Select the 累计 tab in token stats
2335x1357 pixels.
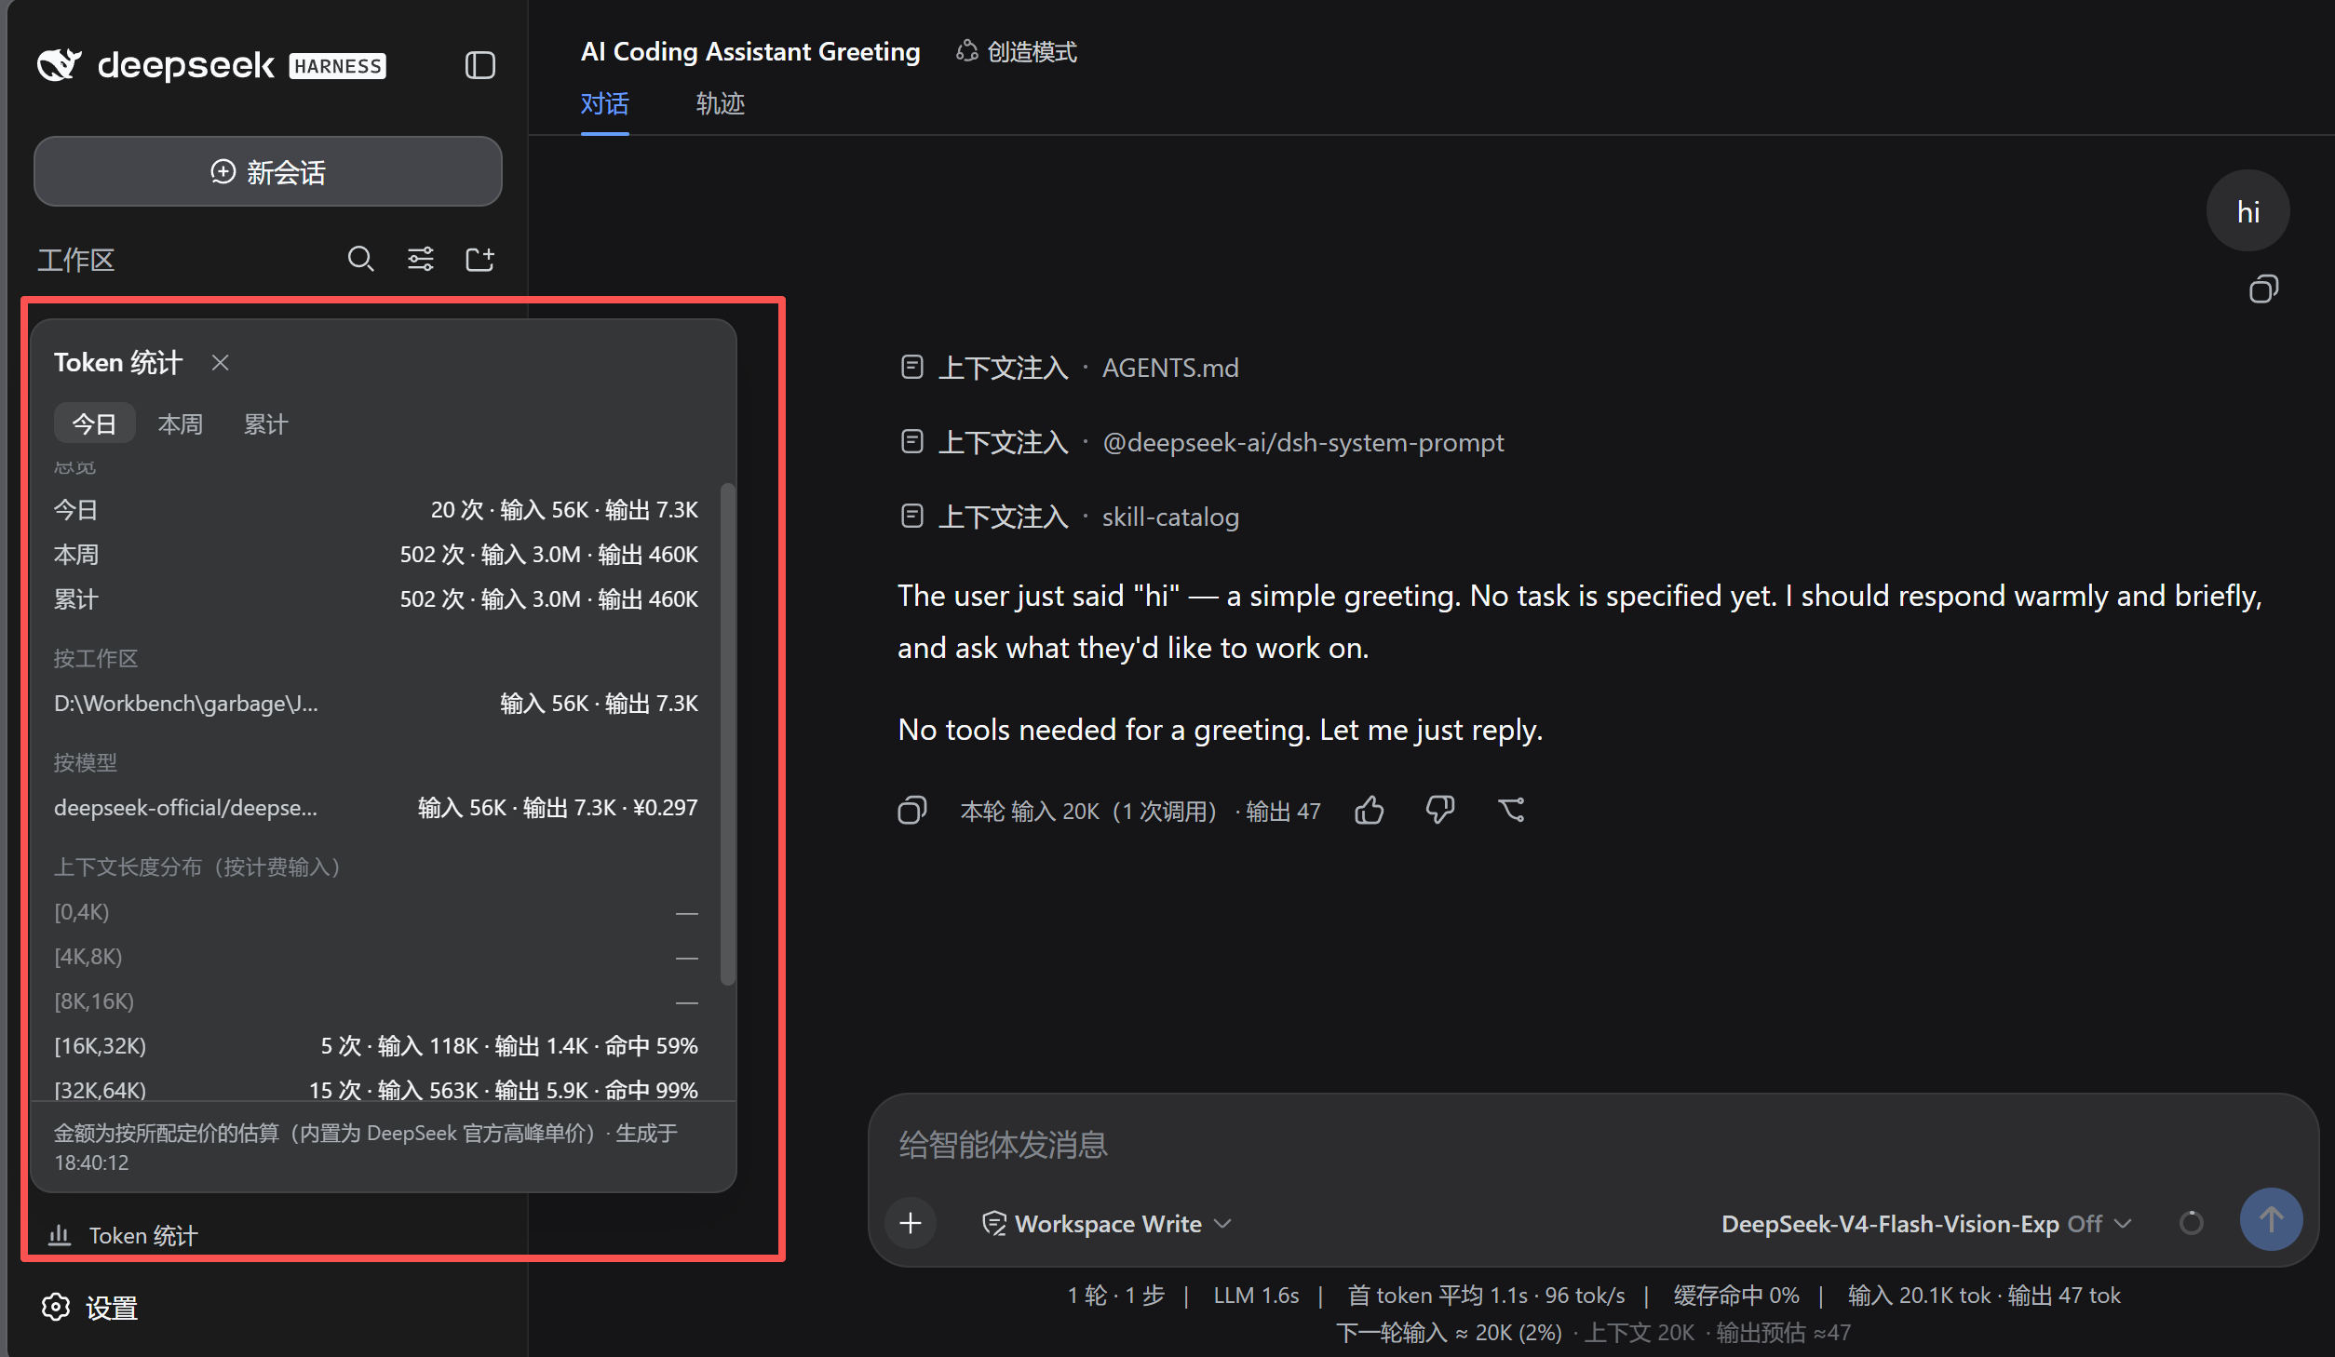[x=265, y=424]
